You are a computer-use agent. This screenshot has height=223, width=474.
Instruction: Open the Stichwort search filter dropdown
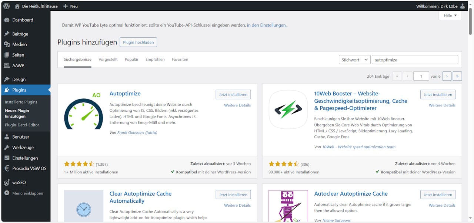(354, 59)
